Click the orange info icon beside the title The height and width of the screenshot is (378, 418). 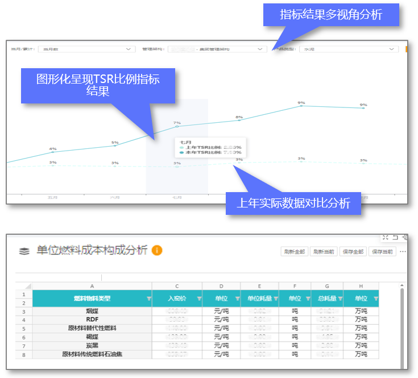pyautogui.click(x=157, y=250)
